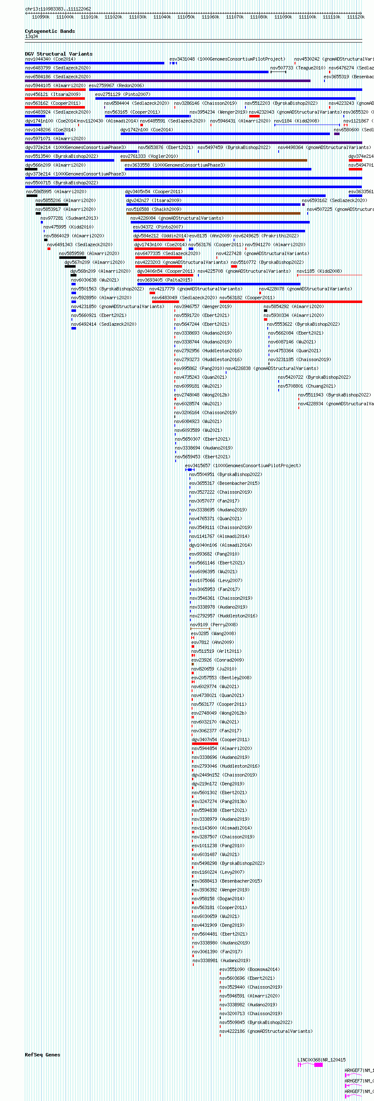Click esv1075066 (Levy2007) label

click(x=216, y=580)
